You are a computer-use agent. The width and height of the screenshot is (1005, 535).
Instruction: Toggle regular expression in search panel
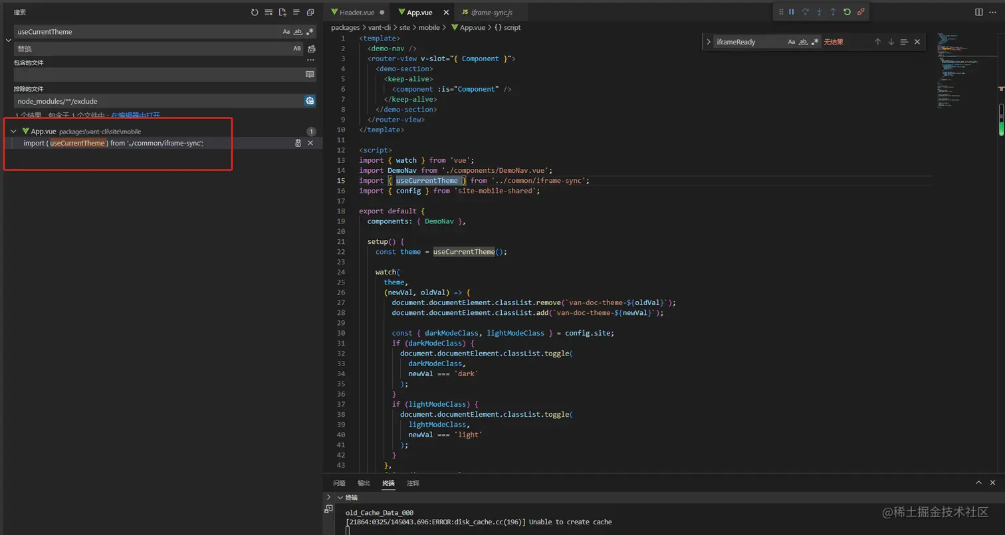tap(310, 31)
